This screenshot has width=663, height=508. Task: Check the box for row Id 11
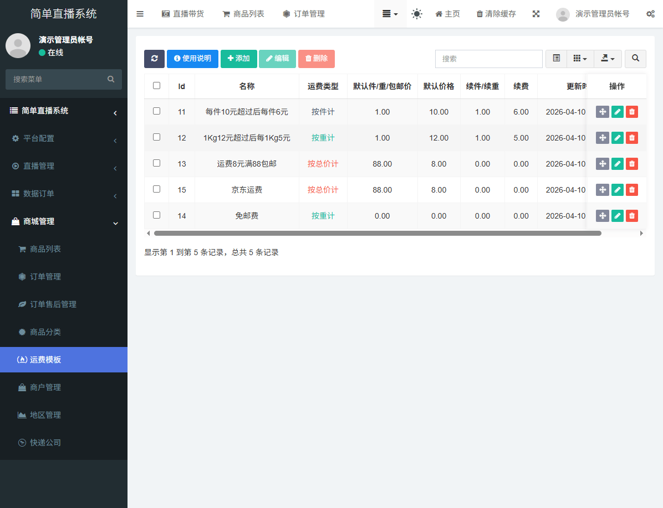coord(156,111)
